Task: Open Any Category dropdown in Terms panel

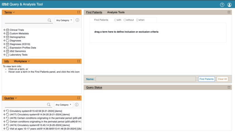Action: [x=64, y=20]
